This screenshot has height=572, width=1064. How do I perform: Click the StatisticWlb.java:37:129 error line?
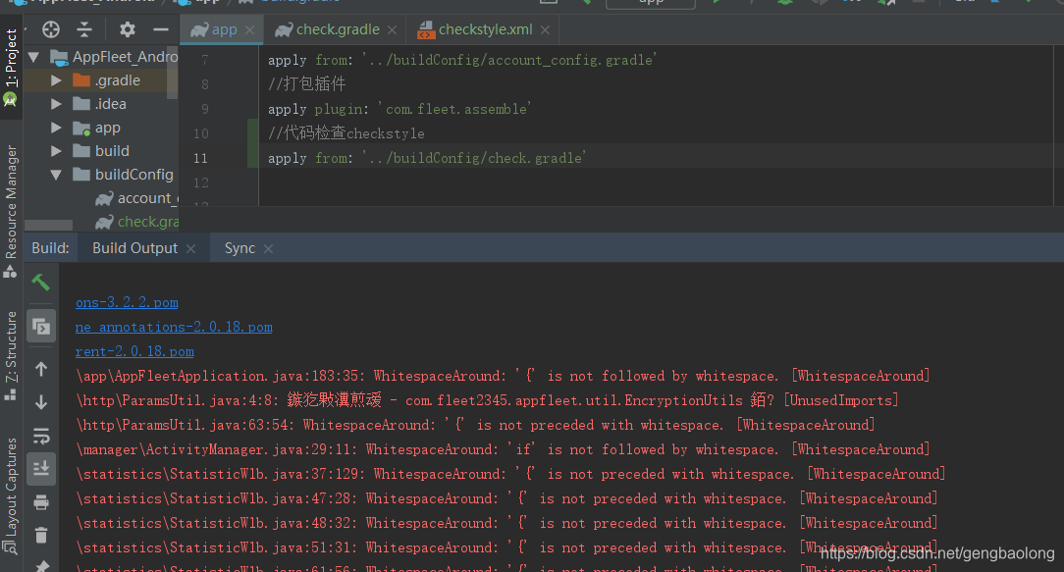click(x=510, y=474)
